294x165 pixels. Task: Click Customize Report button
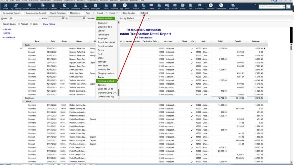coord(12,13)
